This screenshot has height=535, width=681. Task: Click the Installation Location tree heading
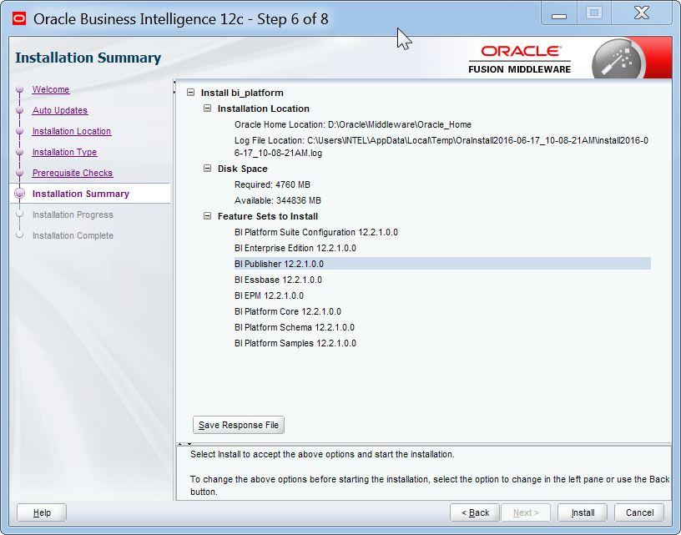[x=263, y=109]
